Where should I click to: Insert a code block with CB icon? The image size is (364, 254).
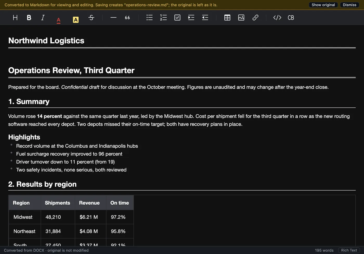(x=291, y=17)
